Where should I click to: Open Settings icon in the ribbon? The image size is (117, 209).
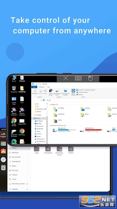tap(73, 92)
